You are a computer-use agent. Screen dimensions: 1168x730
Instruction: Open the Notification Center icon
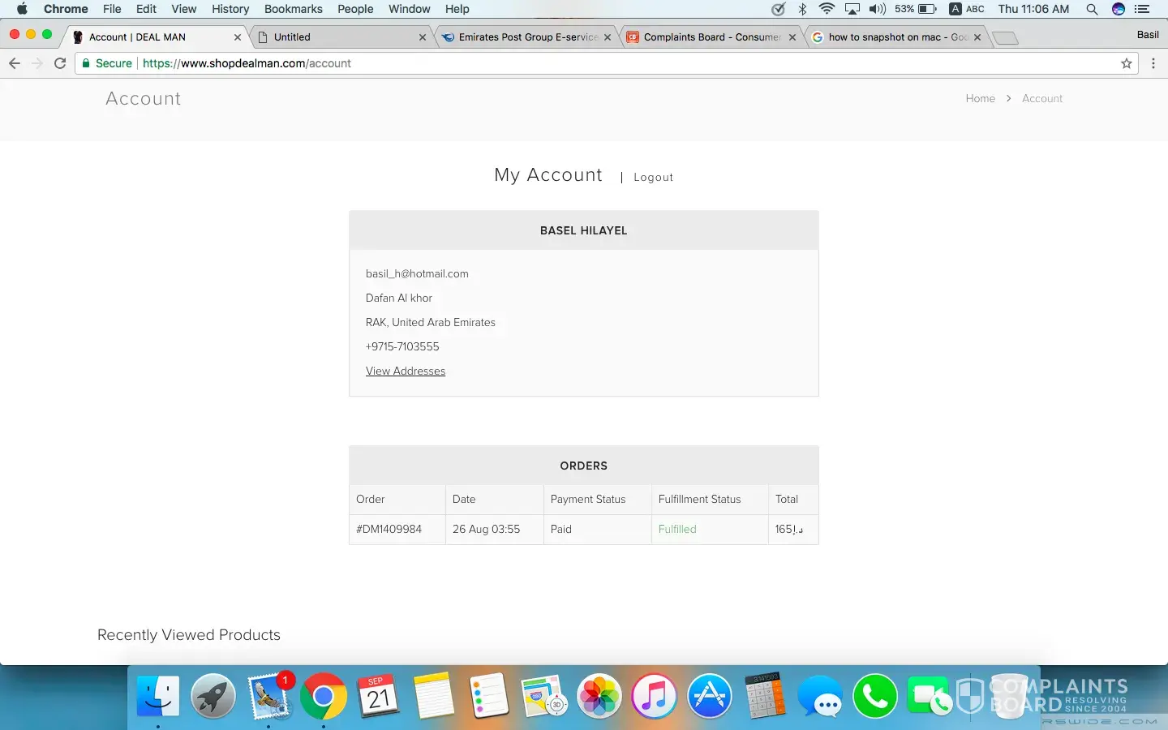pos(1143,9)
